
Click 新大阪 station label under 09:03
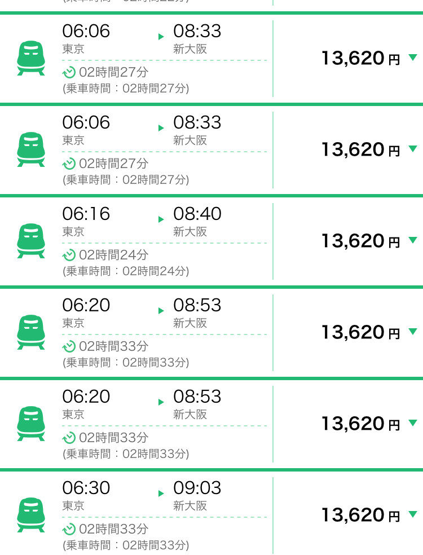click(x=190, y=506)
